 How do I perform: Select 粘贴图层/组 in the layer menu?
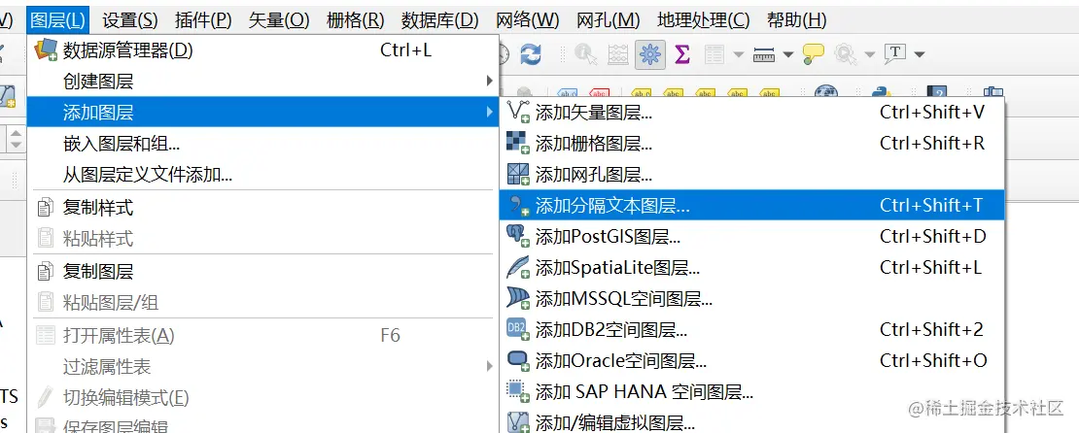(261, 302)
